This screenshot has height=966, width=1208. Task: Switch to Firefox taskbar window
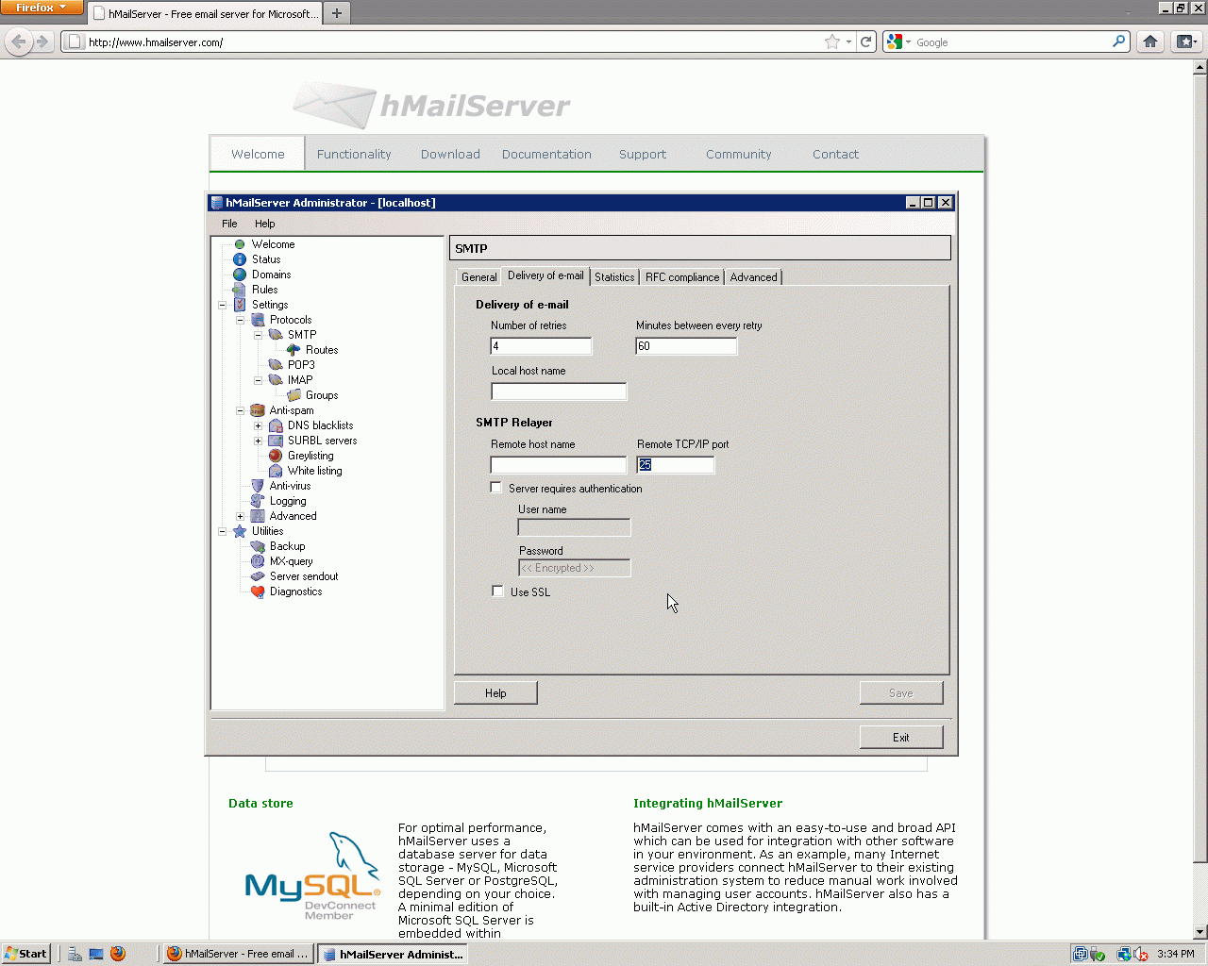(239, 954)
